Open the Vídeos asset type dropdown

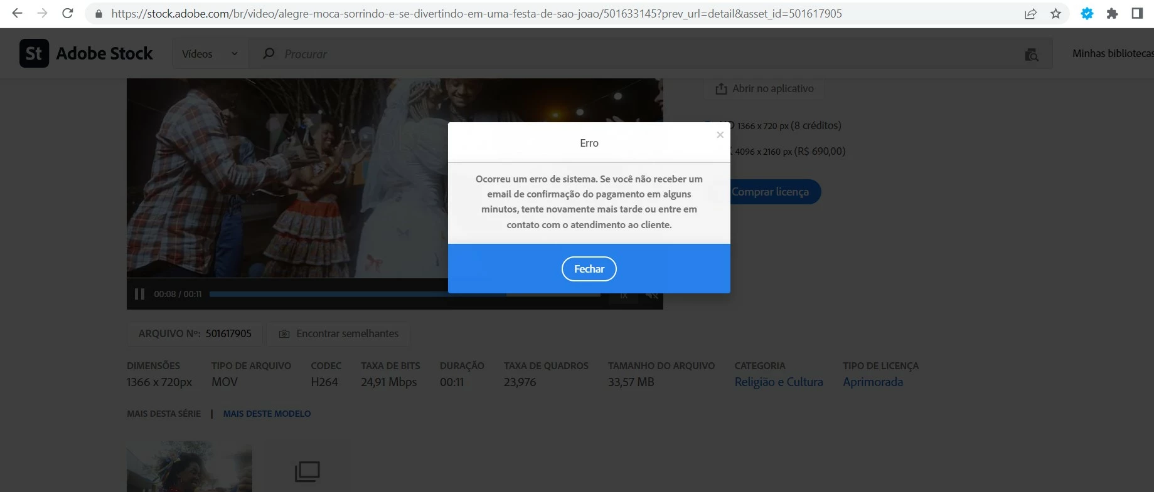(210, 54)
